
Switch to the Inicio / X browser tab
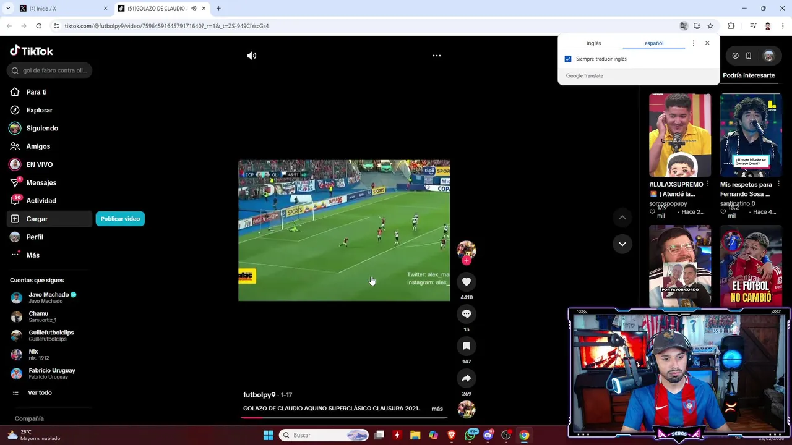62,9
